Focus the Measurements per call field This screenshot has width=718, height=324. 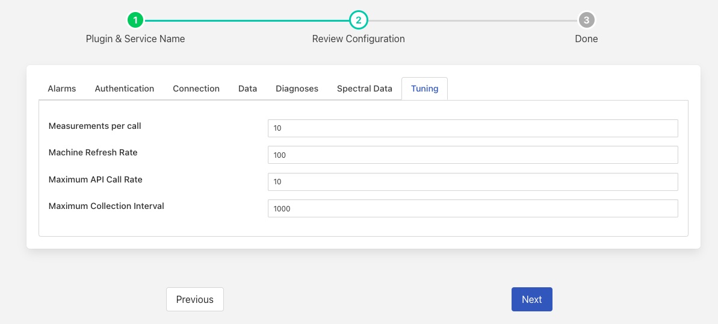[x=472, y=128]
